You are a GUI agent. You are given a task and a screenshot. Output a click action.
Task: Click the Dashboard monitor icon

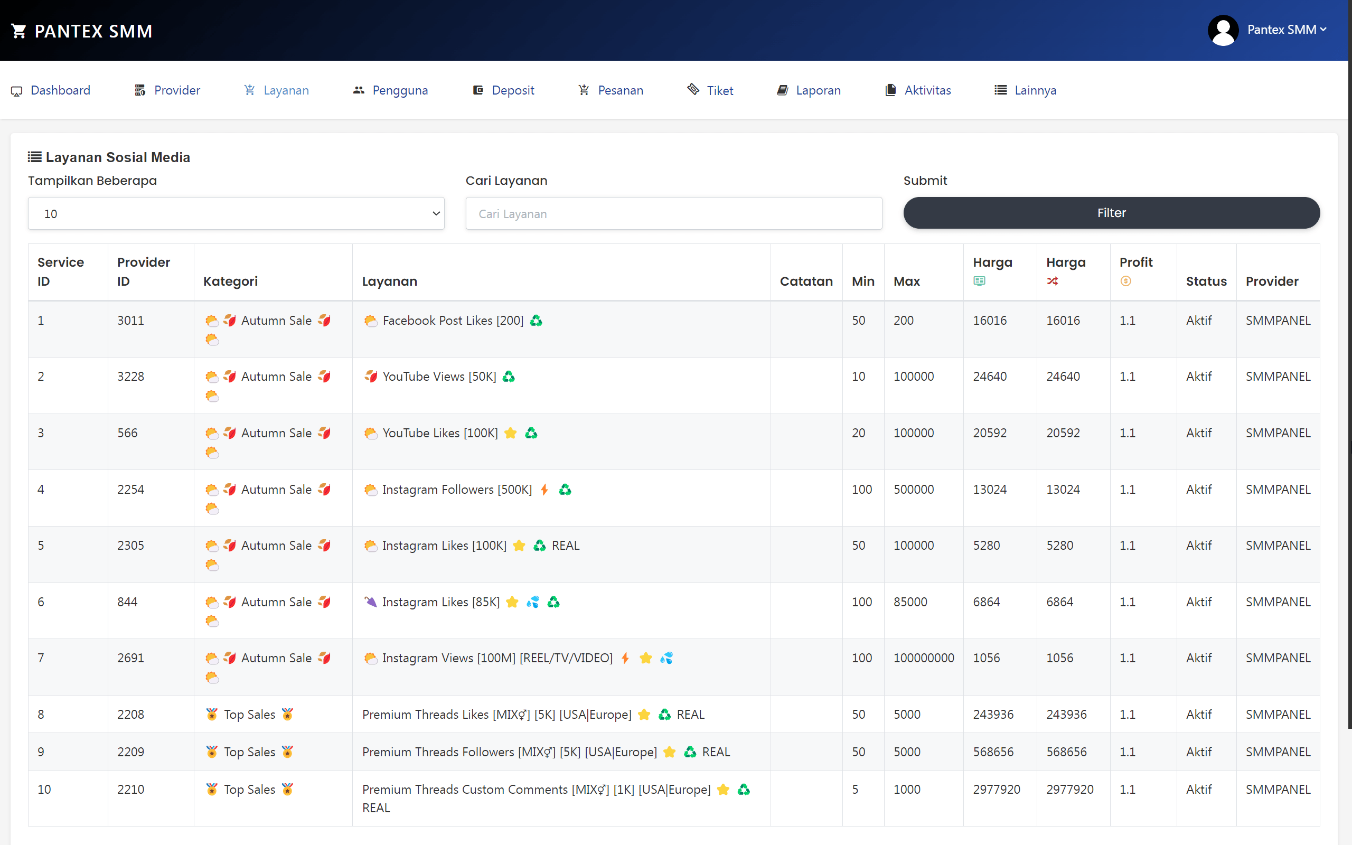16,90
